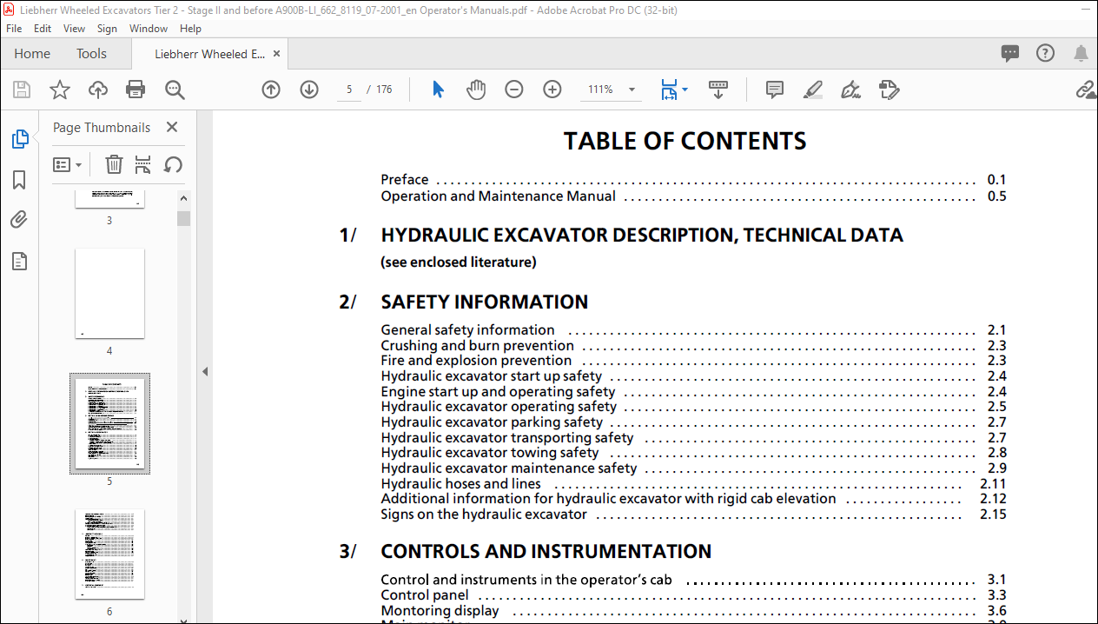Open the Sign menu
The width and height of the screenshot is (1098, 624).
point(107,29)
